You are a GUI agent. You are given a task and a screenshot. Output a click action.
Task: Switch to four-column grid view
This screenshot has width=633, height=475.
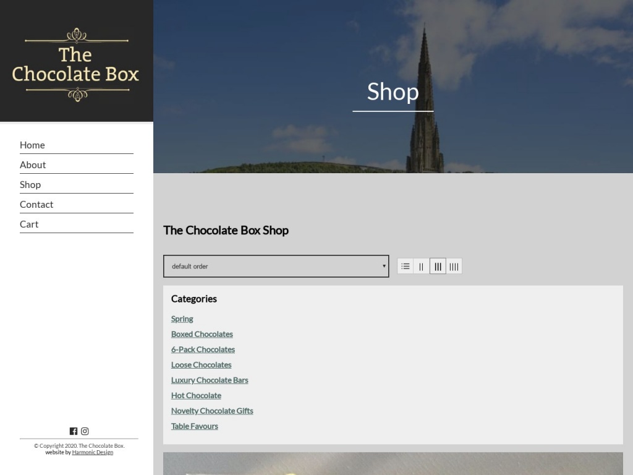click(x=454, y=266)
